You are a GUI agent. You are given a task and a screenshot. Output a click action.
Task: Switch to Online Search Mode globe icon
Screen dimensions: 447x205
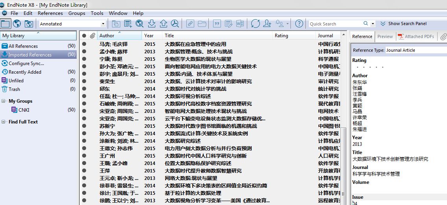[x=17, y=24]
